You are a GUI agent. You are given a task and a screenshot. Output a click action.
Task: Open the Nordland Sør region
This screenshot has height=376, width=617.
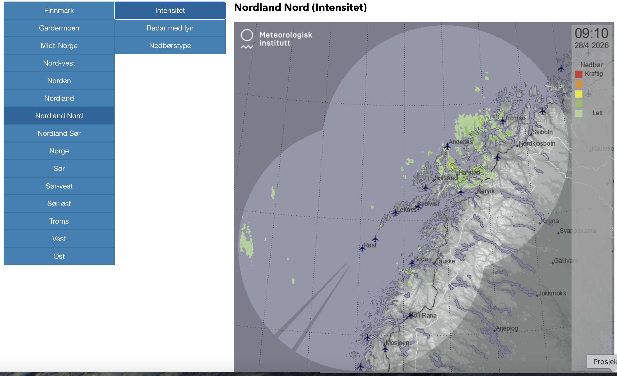59,133
